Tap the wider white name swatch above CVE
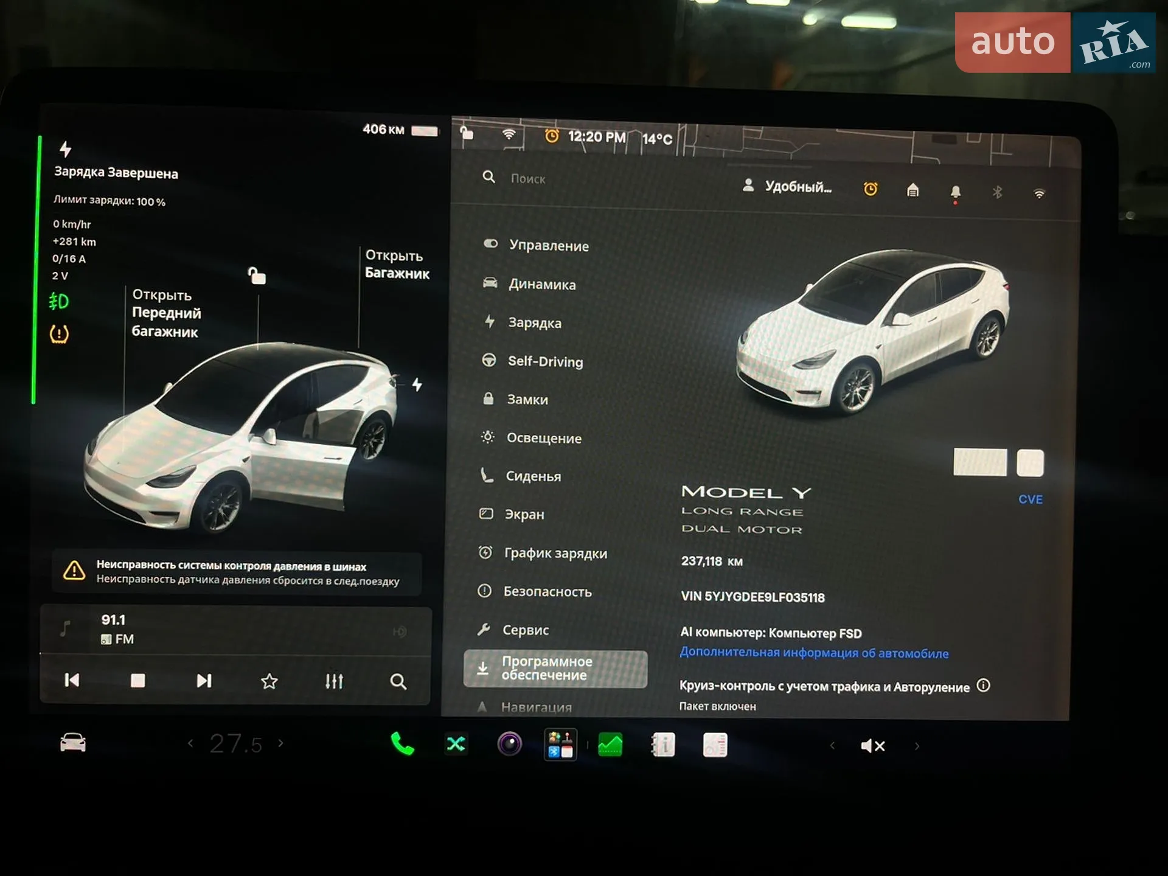The height and width of the screenshot is (876, 1168). pos(980,462)
